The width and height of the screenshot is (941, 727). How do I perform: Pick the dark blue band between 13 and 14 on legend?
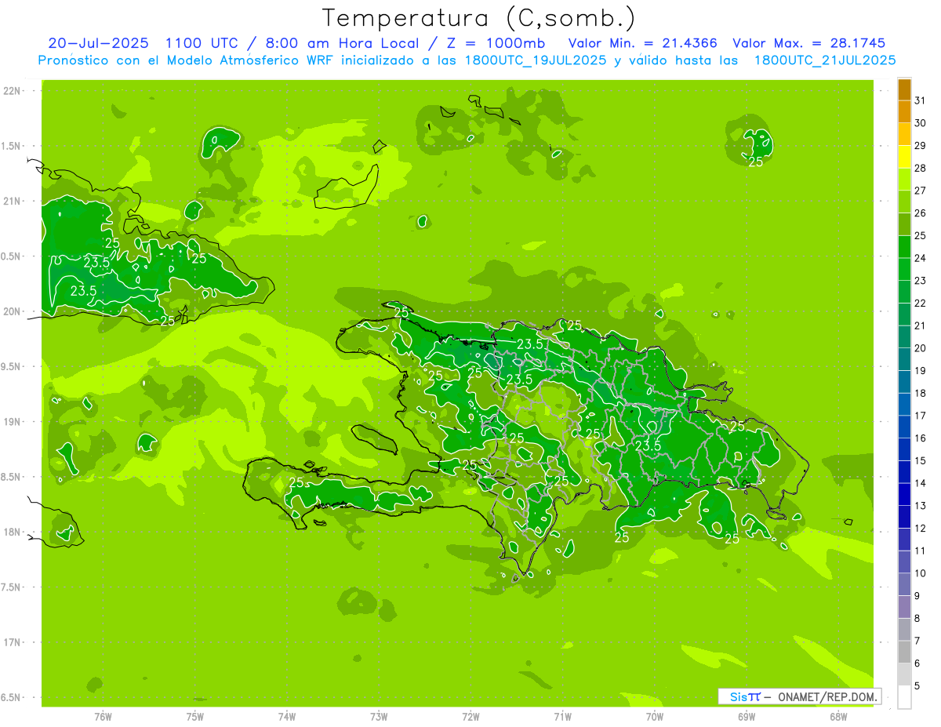coord(904,495)
